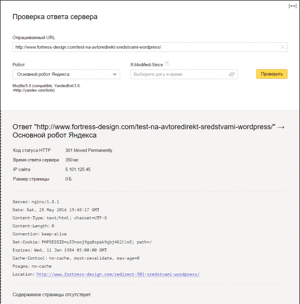
Task: Expand the robot dropdown arrow
Action: click(115, 74)
